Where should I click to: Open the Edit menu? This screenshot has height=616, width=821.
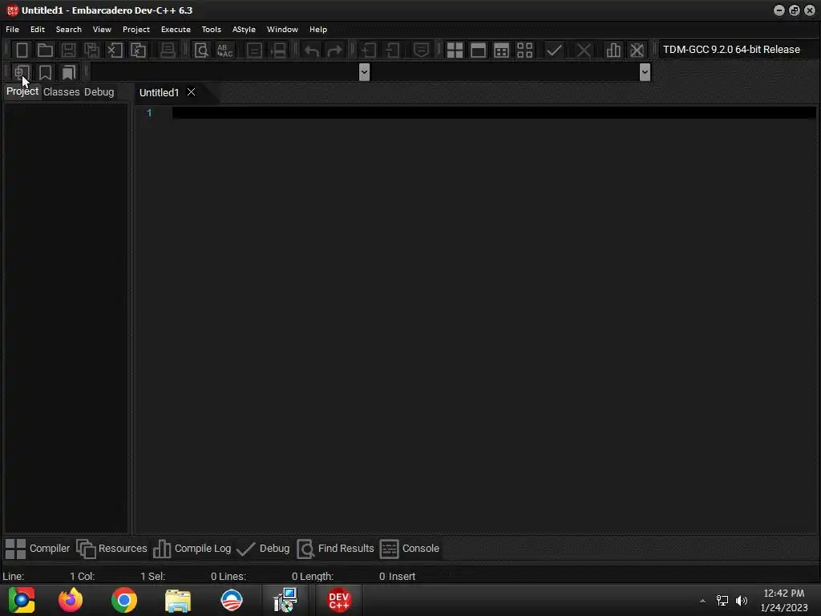point(37,30)
